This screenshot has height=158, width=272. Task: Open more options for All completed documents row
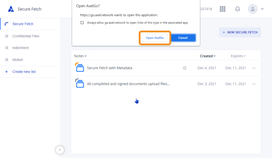click(x=254, y=84)
